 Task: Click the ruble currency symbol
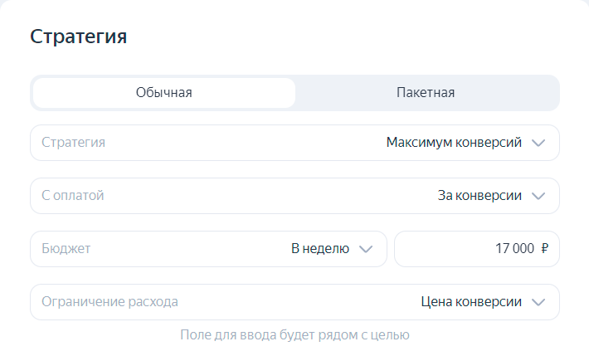[544, 249]
